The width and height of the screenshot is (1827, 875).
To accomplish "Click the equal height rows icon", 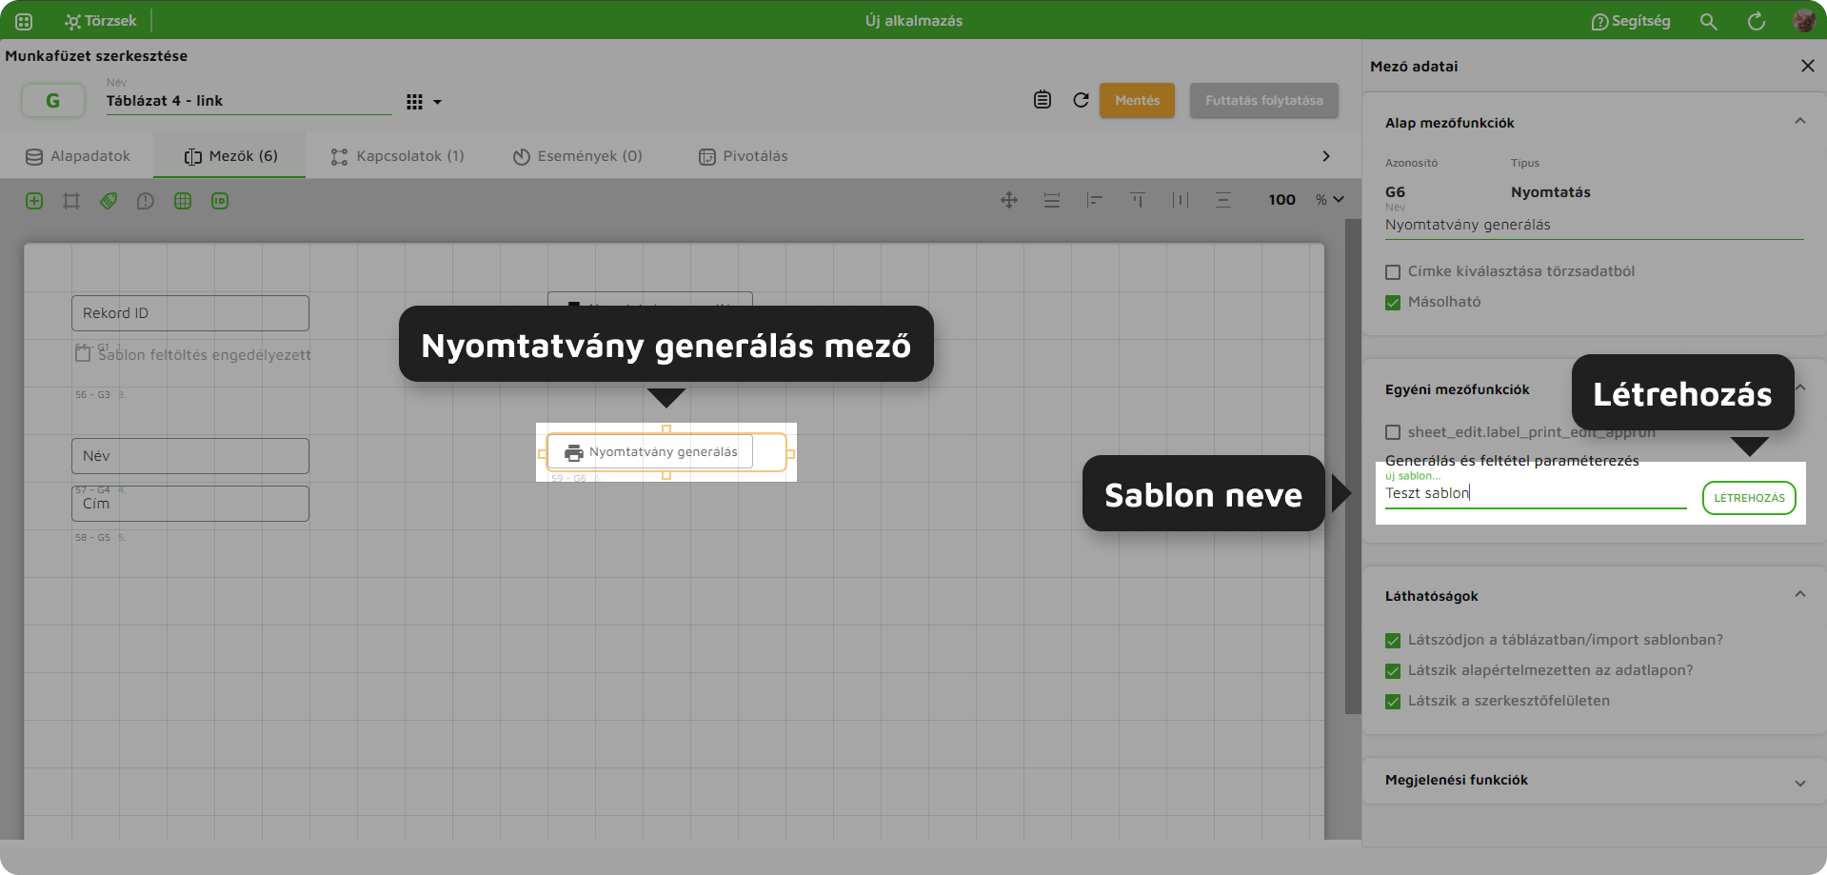I will pyautogui.click(x=1052, y=200).
